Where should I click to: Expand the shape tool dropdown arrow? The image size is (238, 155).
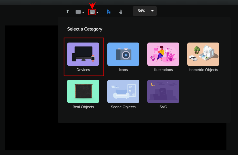coord(83,12)
